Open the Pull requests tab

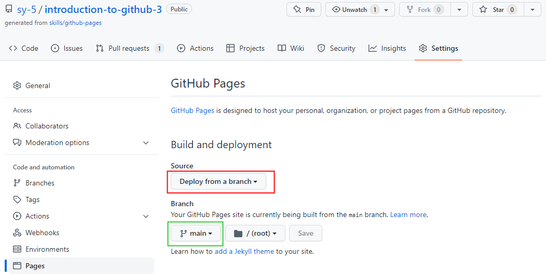(x=129, y=48)
